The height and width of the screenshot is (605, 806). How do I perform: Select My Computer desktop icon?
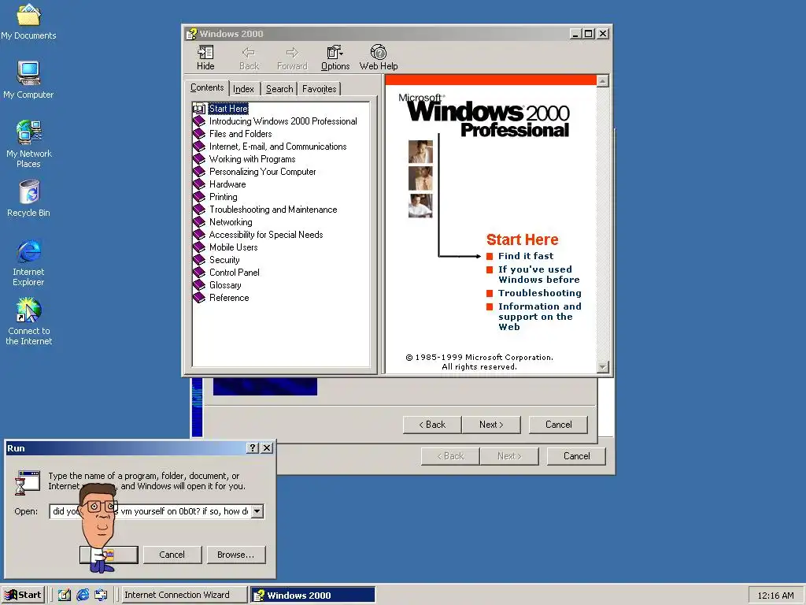[x=28, y=80]
